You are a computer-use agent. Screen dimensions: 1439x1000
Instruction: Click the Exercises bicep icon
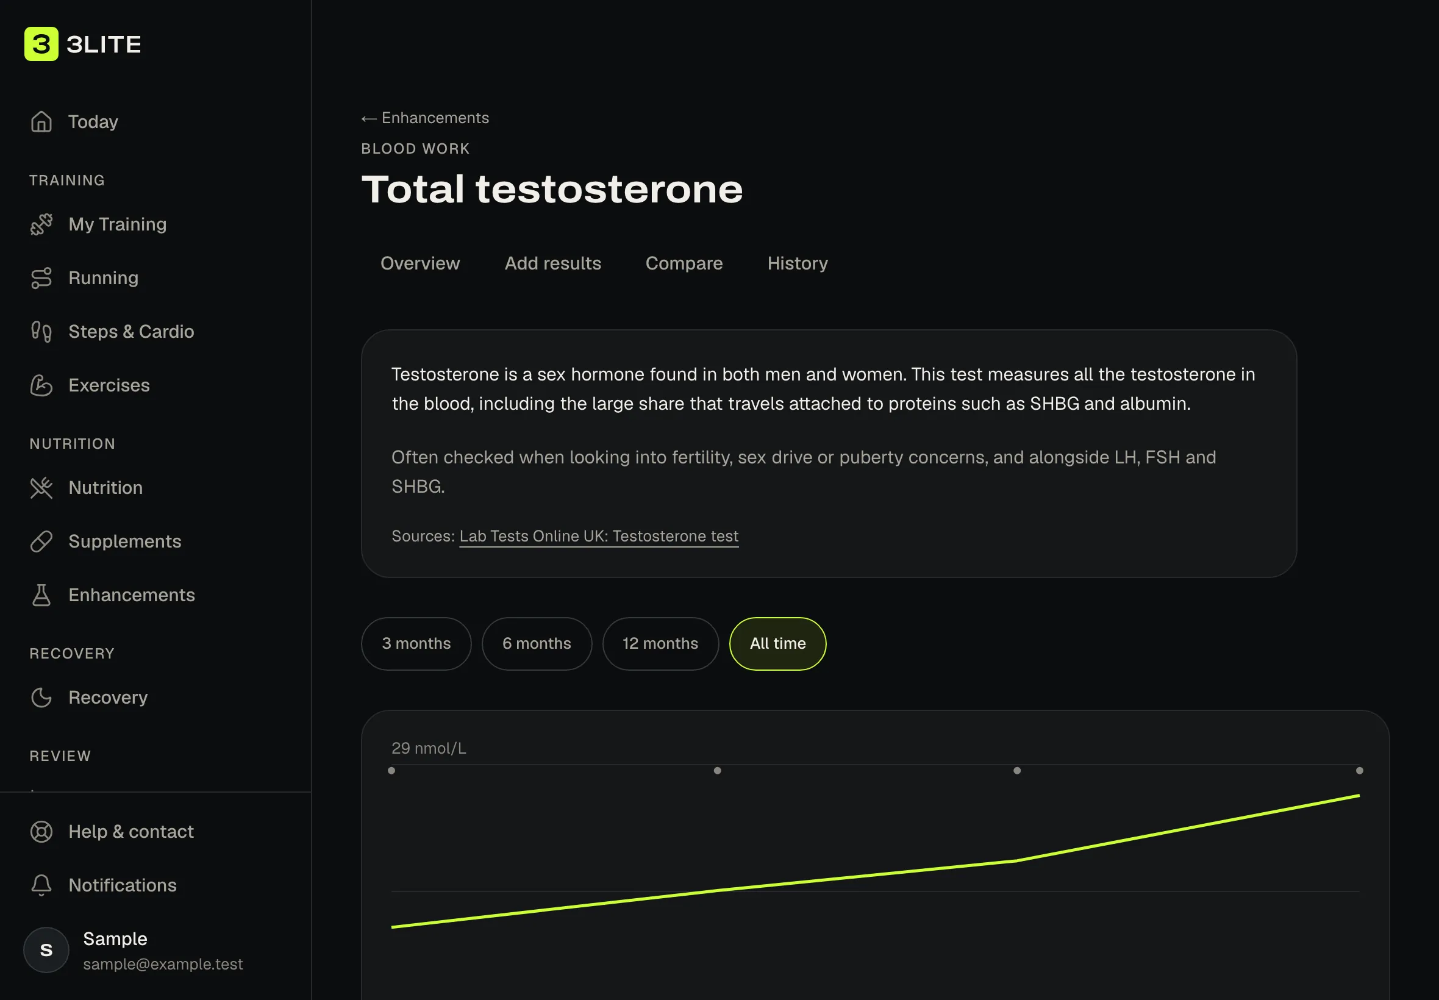(x=41, y=385)
